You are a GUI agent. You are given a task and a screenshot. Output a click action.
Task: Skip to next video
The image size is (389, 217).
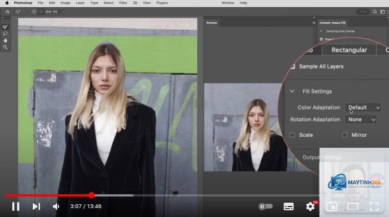tap(36, 206)
